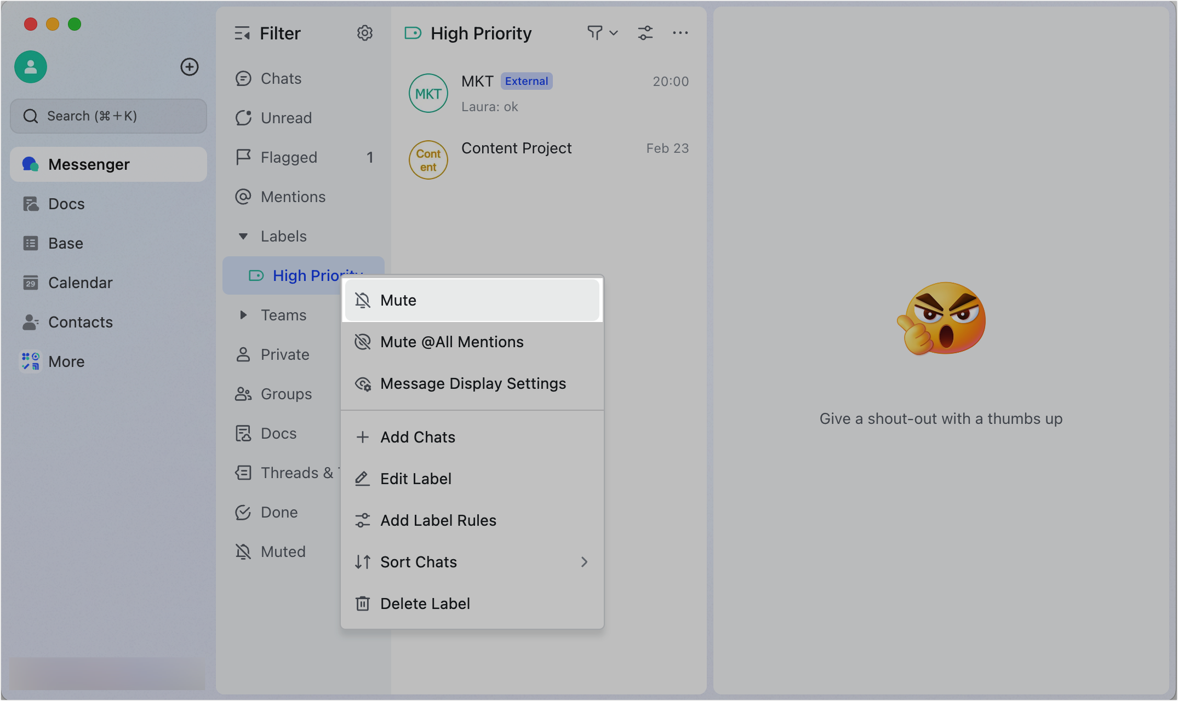Open chat view settings via sliders icon
1178x701 pixels.
(x=645, y=33)
